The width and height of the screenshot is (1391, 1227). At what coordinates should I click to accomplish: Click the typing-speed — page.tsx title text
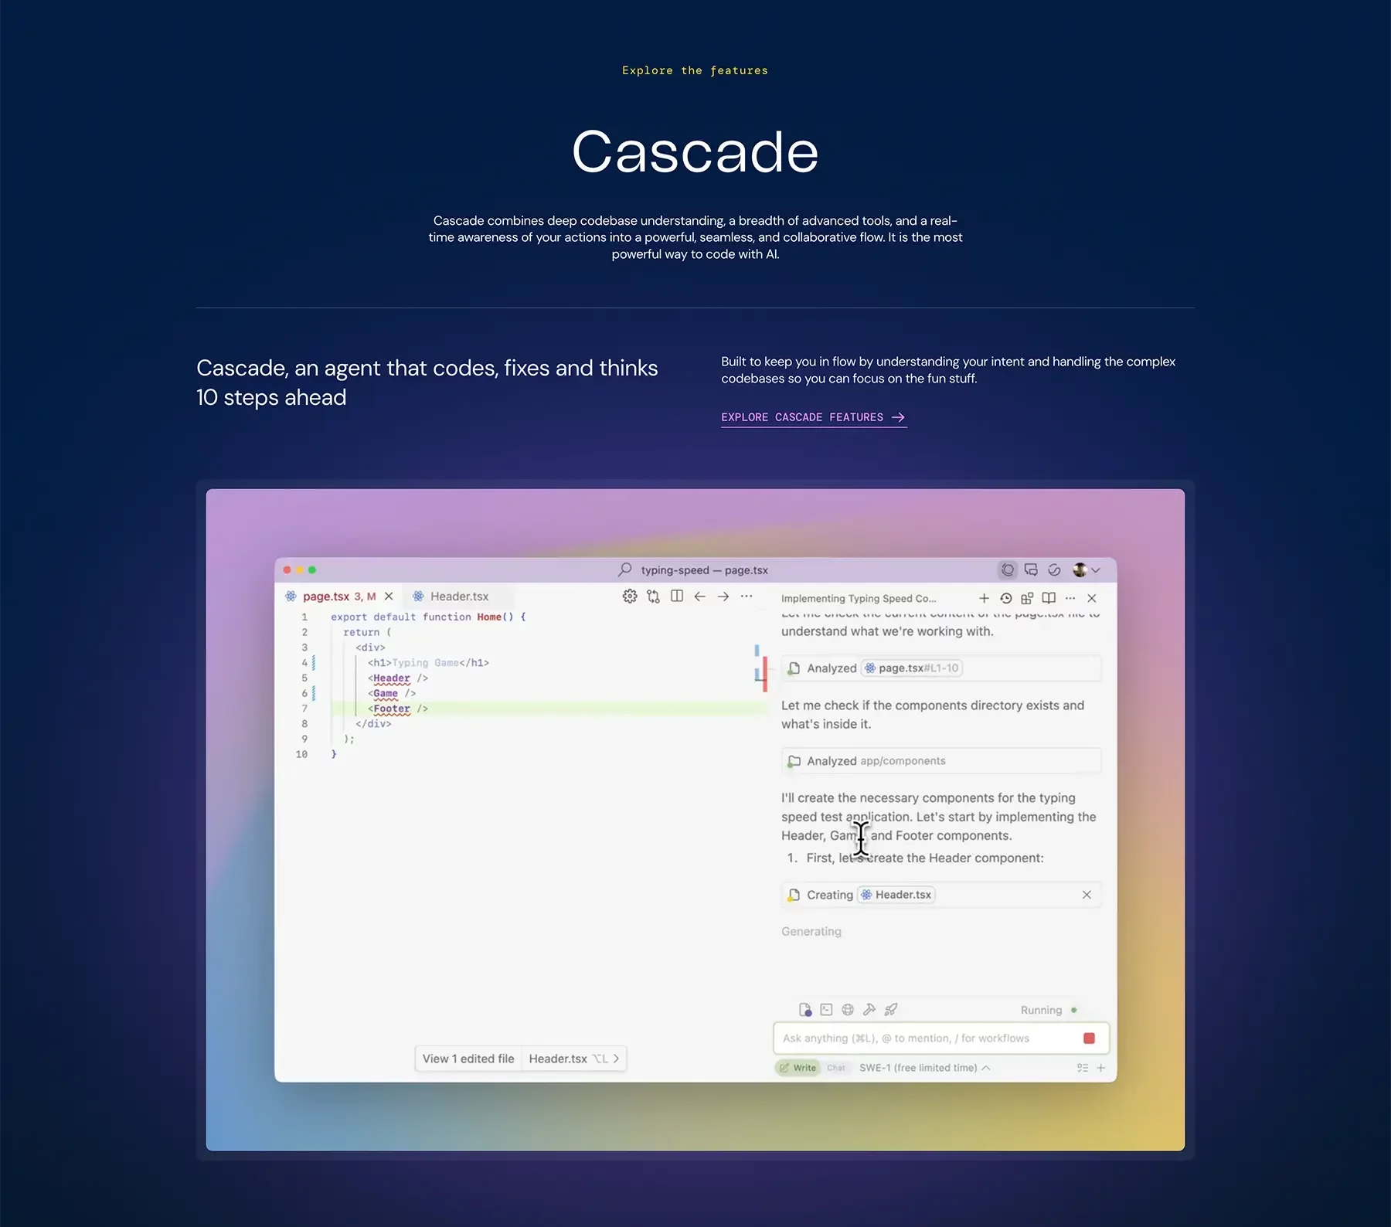click(704, 570)
